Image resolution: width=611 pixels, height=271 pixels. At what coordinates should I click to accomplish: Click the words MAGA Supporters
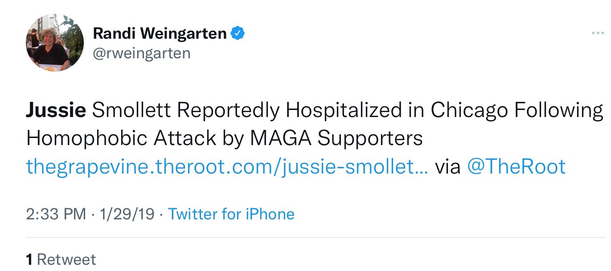[x=336, y=139]
